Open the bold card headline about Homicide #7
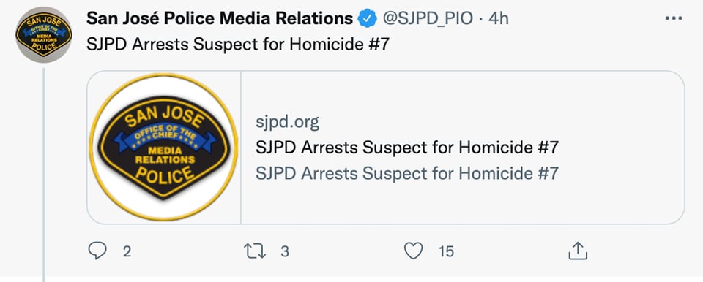The image size is (703, 282). point(407,148)
